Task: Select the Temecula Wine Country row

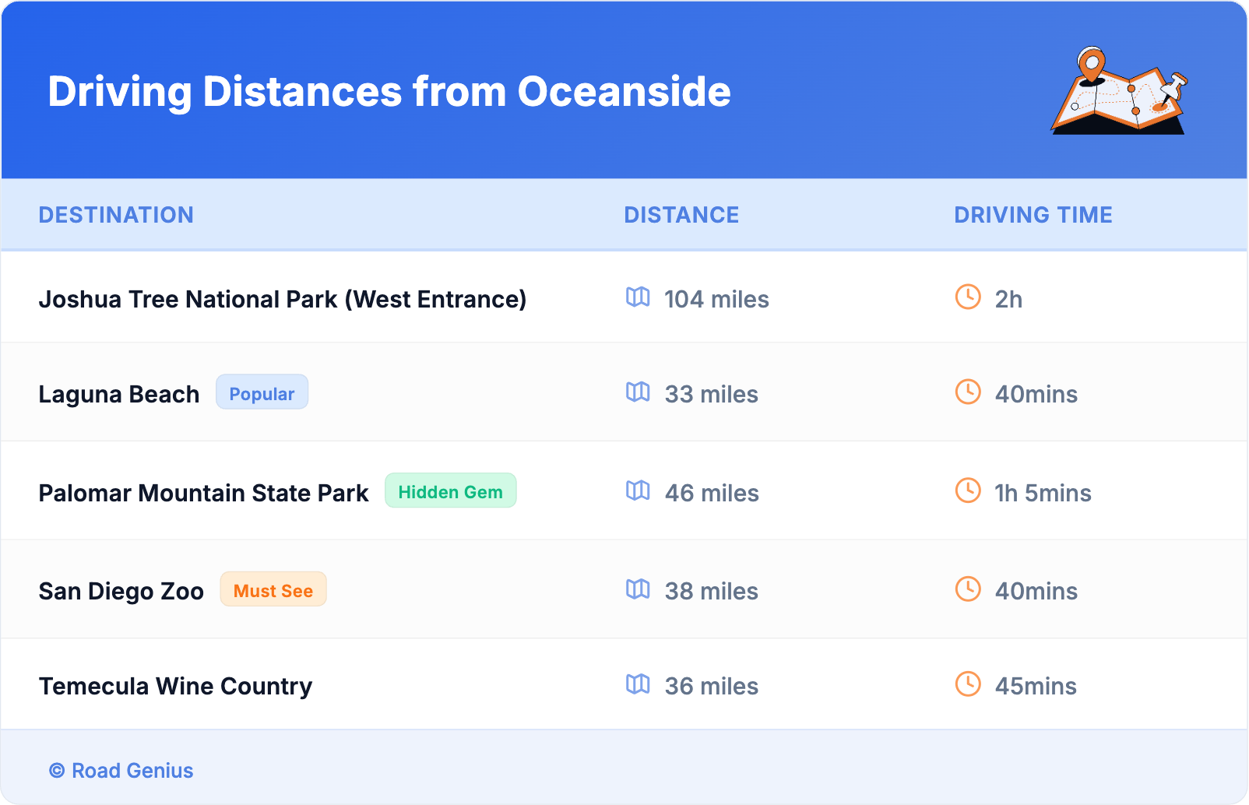Action: pos(175,687)
